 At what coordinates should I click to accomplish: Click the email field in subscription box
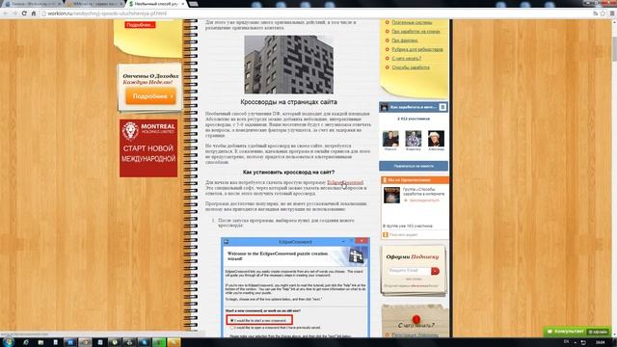[x=409, y=271]
